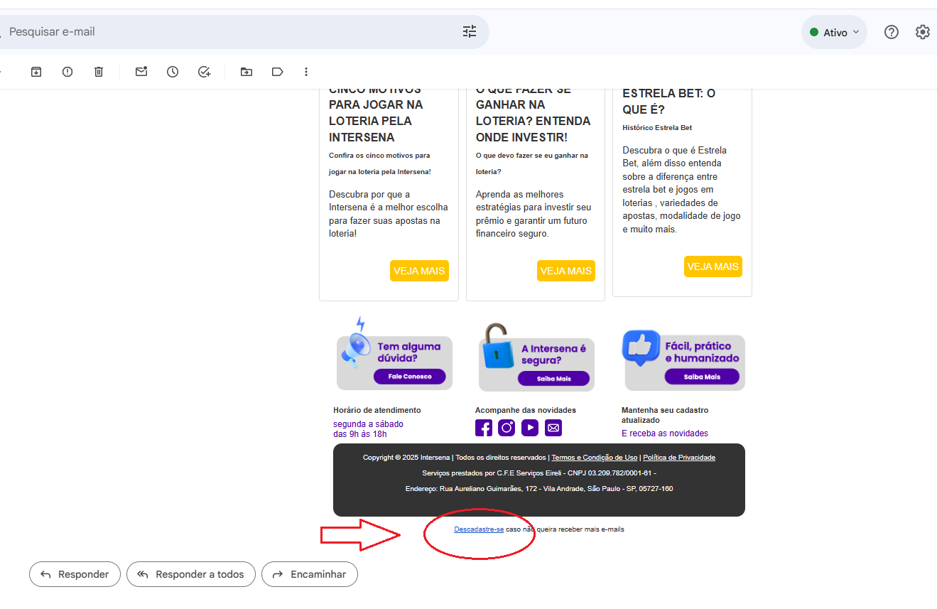Expand the Ativo status dropdown

835,32
